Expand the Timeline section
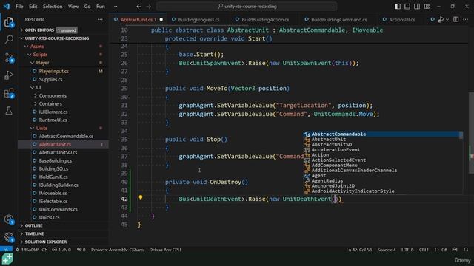This screenshot has width=474, height=266. pyautogui.click(x=34, y=233)
